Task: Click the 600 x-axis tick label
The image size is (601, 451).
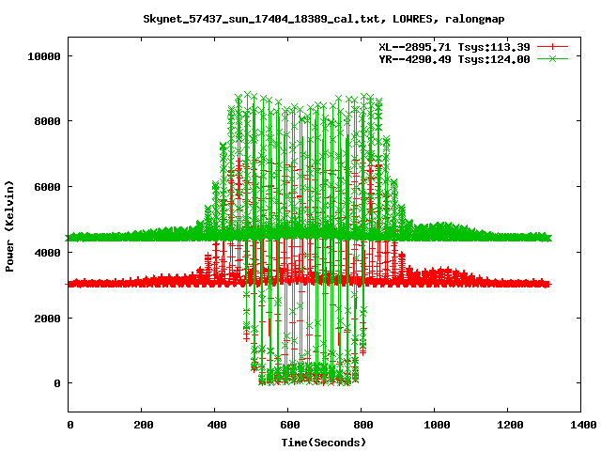Action: click(290, 425)
